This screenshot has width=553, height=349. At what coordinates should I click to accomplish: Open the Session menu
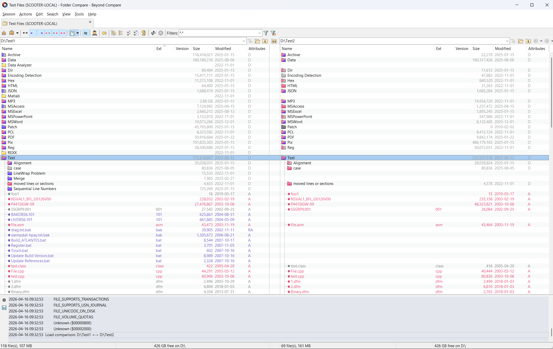click(x=9, y=14)
